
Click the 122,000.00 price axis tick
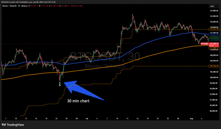coord(214,16)
